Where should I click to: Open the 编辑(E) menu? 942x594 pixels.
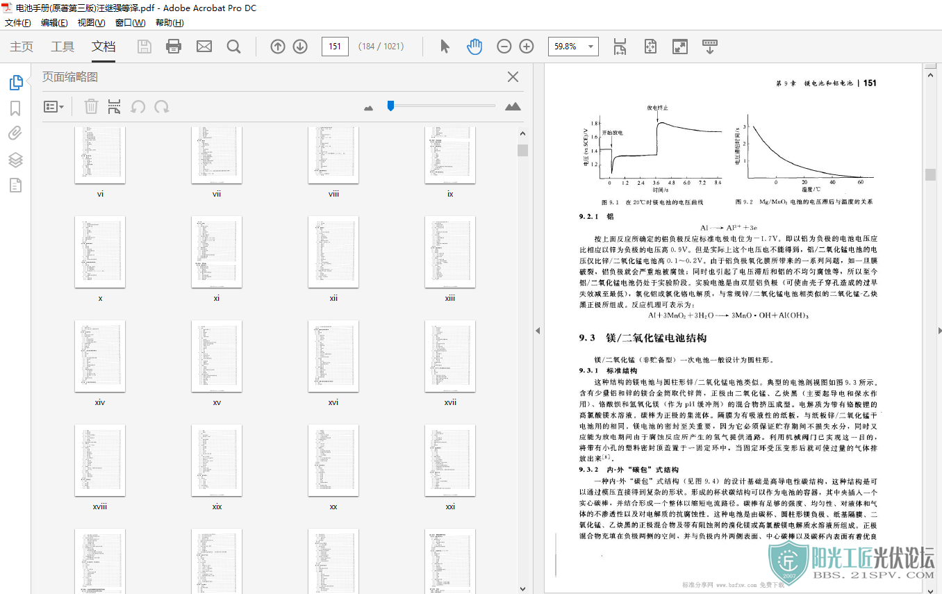54,23
